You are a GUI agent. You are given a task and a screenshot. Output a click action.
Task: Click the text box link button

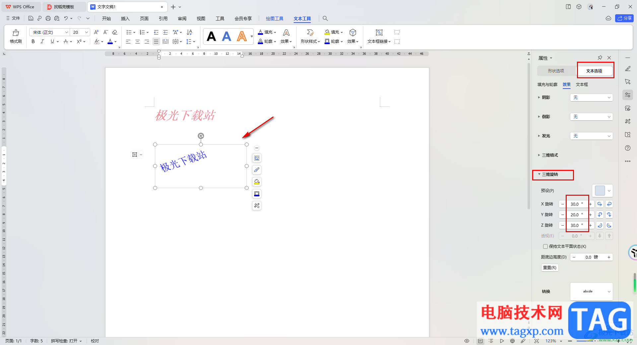click(379, 36)
